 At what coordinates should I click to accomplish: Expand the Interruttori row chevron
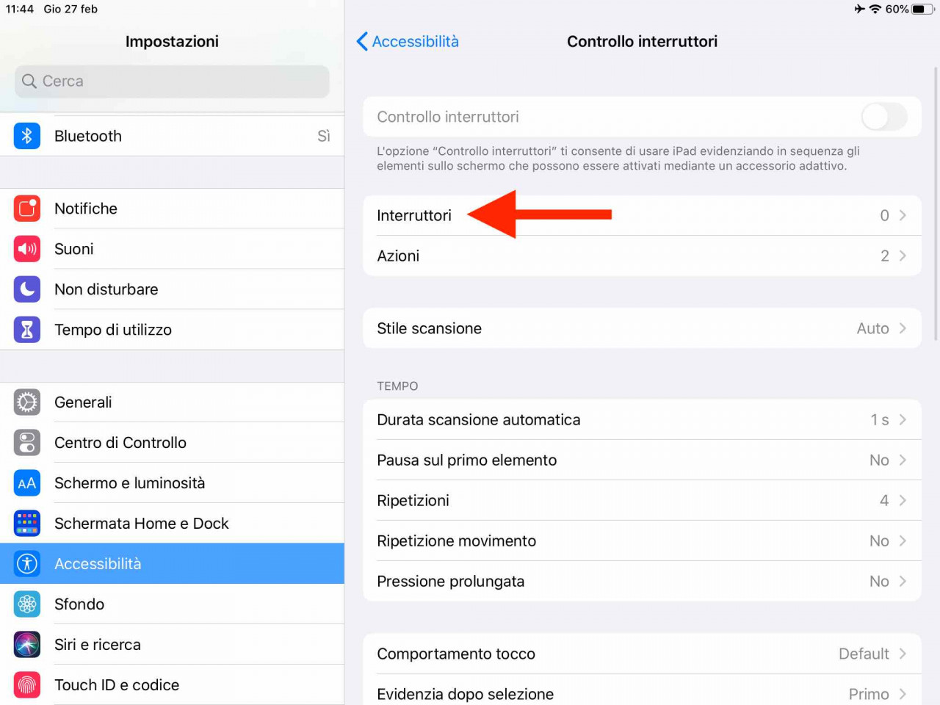[903, 215]
